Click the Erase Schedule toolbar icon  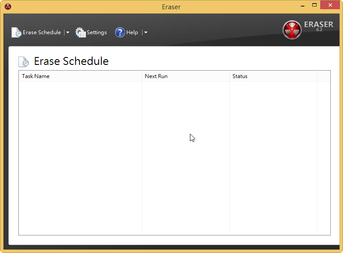pyautogui.click(x=16, y=32)
